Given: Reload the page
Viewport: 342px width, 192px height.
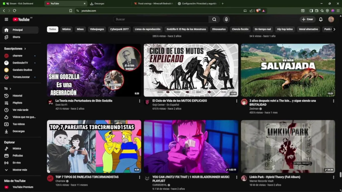Looking at the screenshot, I should pyautogui.click(x=14, y=11).
